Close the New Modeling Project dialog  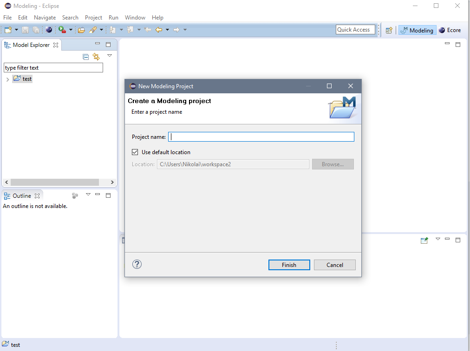(350, 86)
